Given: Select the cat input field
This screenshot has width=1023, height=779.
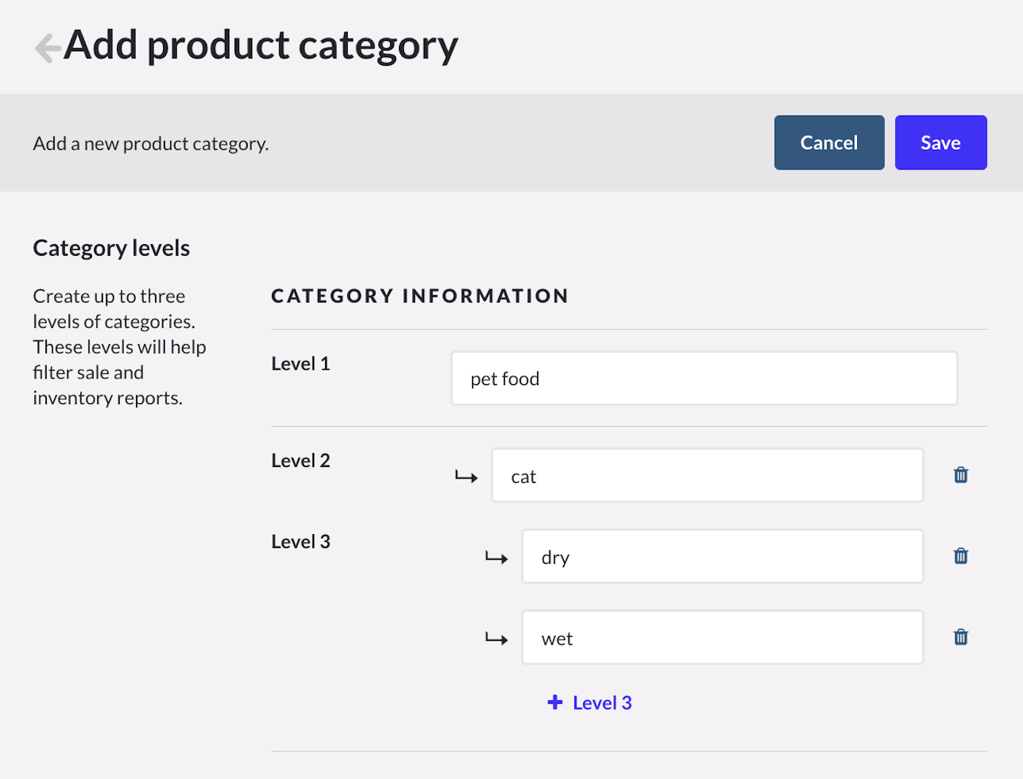Looking at the screenshot, I should click(707, 475).
